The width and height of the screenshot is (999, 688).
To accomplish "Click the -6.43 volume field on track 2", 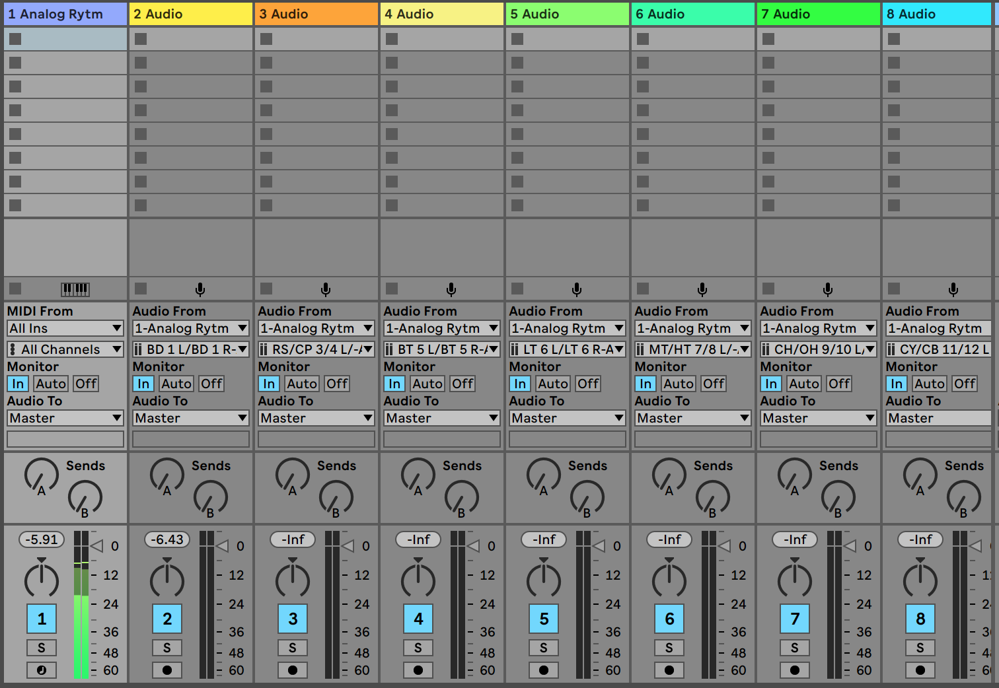I will coord(167,539).
